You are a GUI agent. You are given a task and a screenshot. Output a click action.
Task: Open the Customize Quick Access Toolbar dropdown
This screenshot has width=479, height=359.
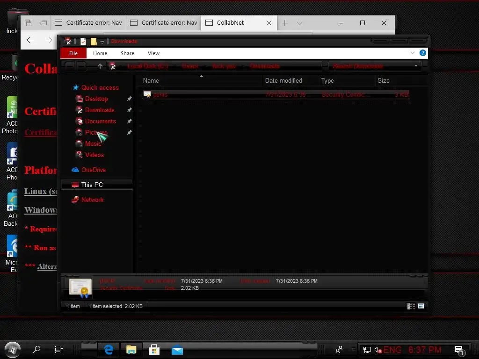tap(102, 42)
